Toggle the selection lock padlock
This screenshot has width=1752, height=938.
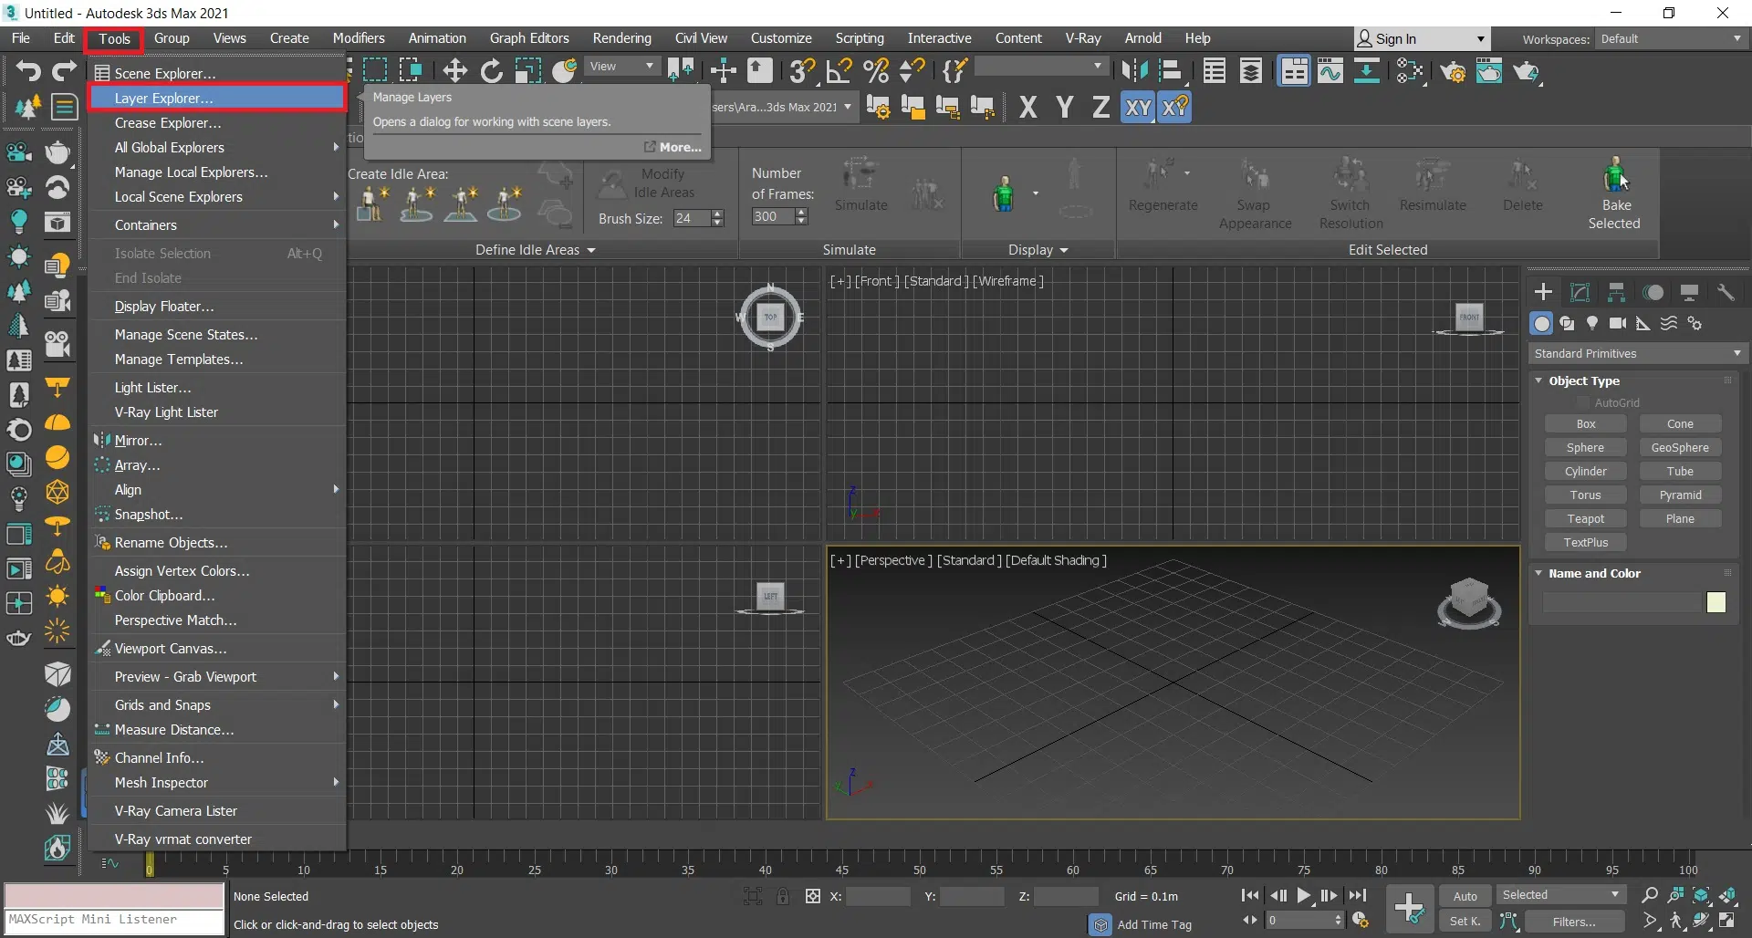point(783,896)
